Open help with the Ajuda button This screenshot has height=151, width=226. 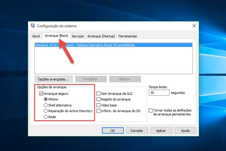(x=186, y=131)
